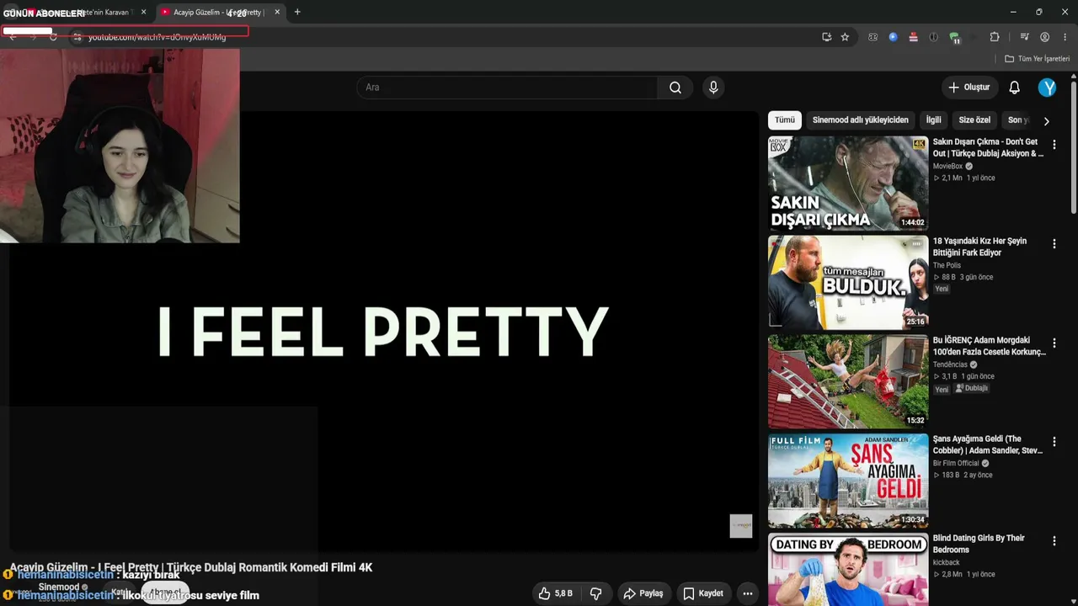1078x606 pixels.
Task: Open the red roof jumping video thumbnail
Action: (x=848, y=381)
